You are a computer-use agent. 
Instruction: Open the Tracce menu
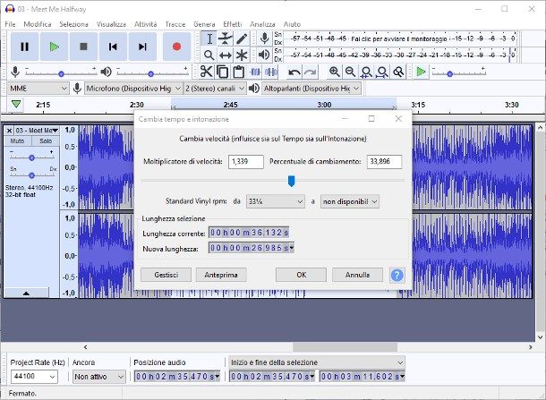tap(175, 24)
